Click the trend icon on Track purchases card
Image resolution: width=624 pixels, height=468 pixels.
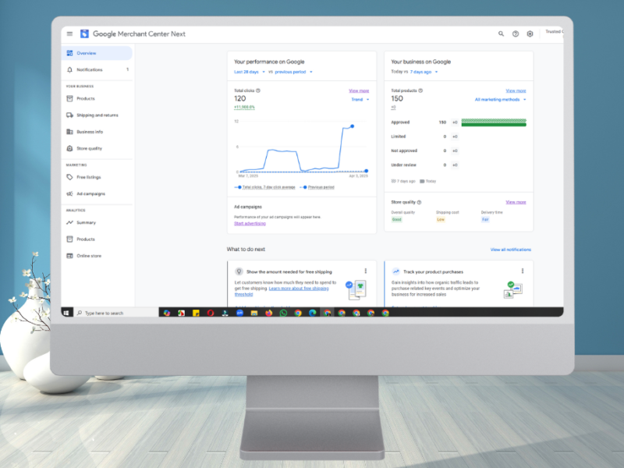tap(396, 271)
